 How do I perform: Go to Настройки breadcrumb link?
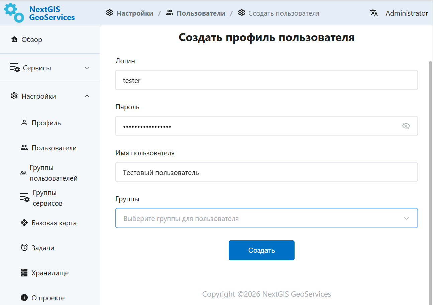click(134, 13)
